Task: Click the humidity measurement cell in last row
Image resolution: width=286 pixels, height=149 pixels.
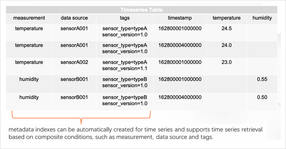Action: point(29,97)
